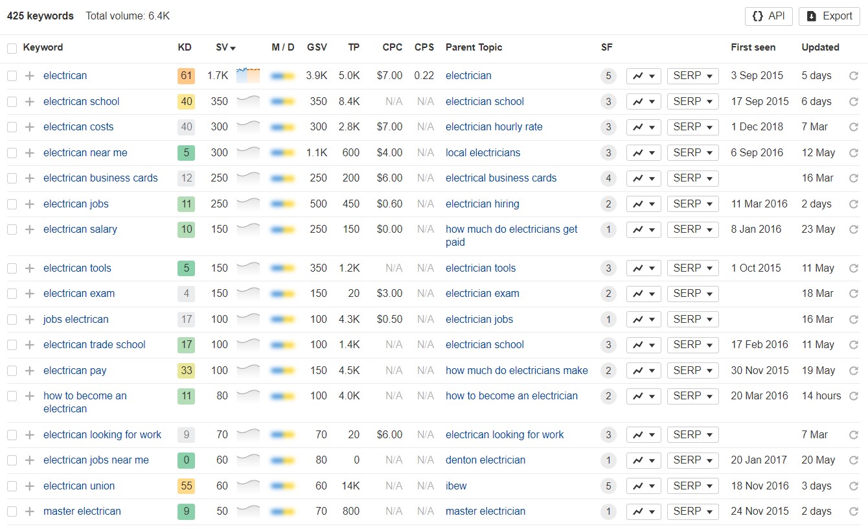Open SERP dropdown for electrican exam
The image size is (868, 529).
coord(692,294)
